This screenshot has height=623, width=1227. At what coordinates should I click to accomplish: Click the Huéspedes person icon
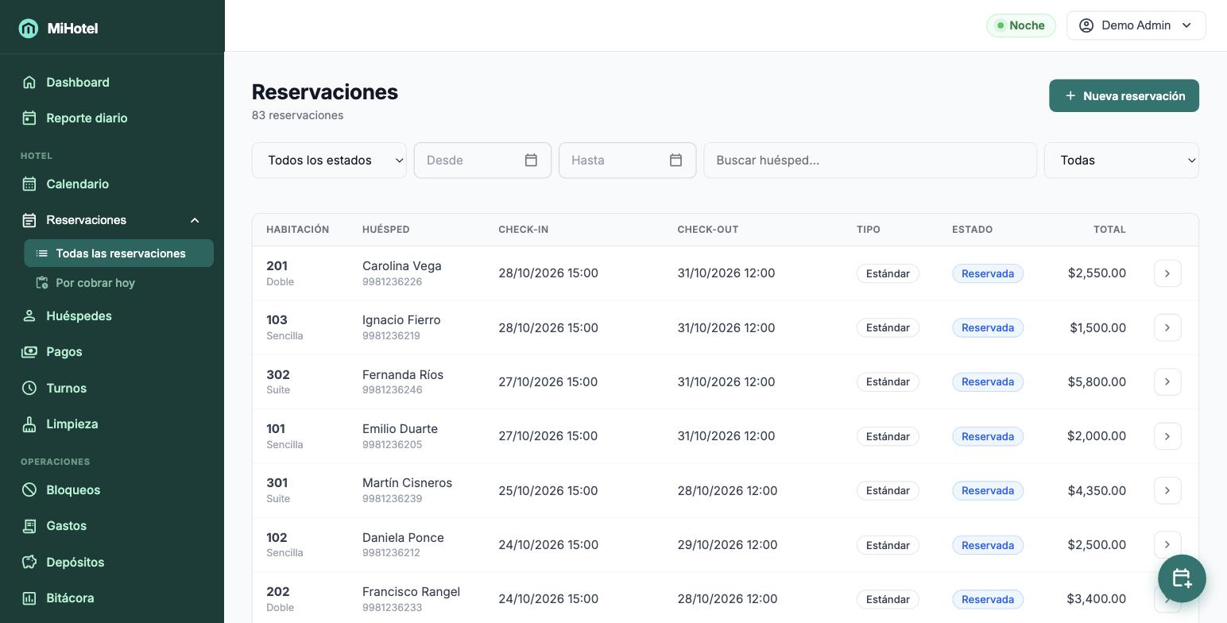(29, 316)
